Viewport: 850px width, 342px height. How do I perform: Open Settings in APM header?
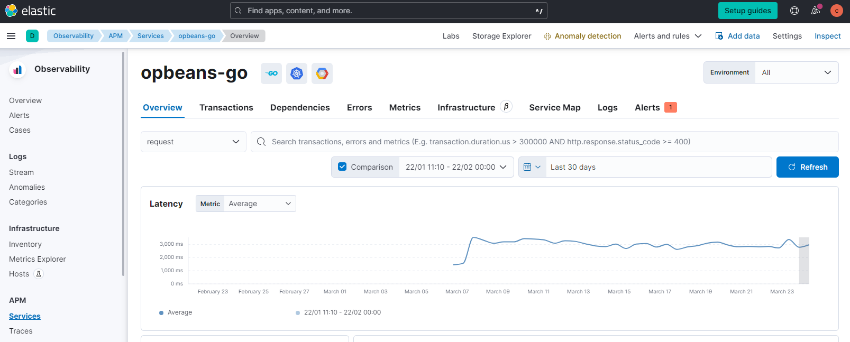pyautogui.click(x=787, y=36)
